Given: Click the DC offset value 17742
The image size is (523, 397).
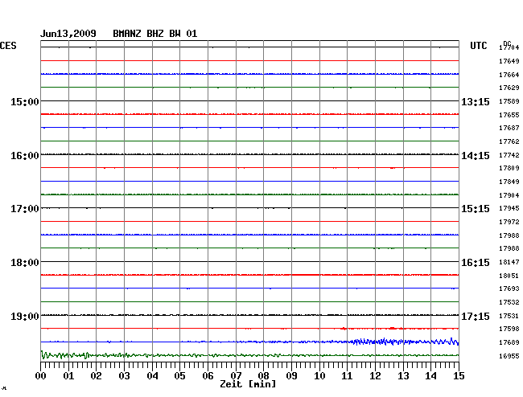Looking at the screenshot, I should coord(509,155).
